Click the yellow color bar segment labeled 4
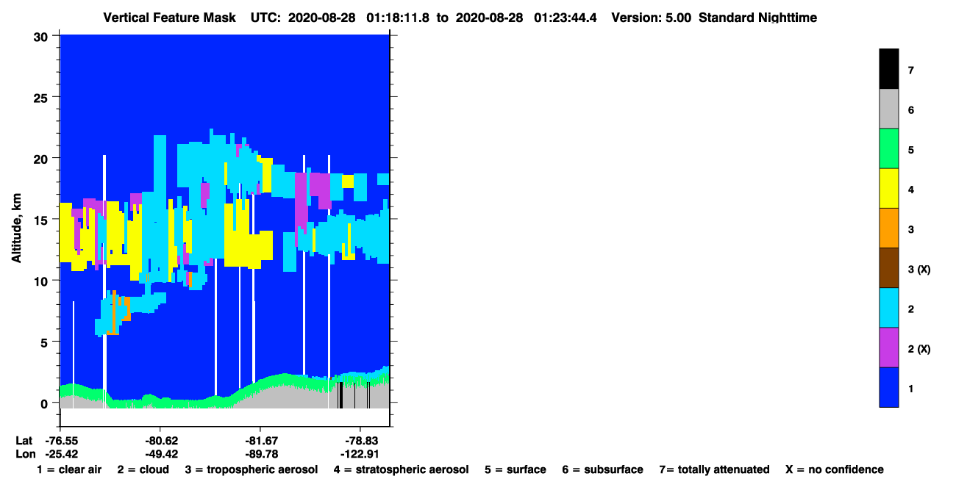Image resolution: width=956 pixels, height=490 pixels. click(x=888, y=188)
